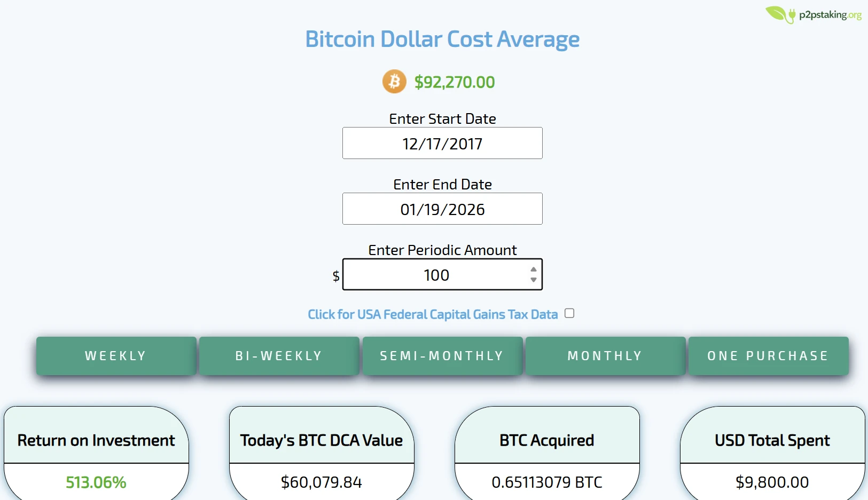Click the stepper up arrow on periodic amount
This screenshot has height=500, width=868.
coord(534,268)
